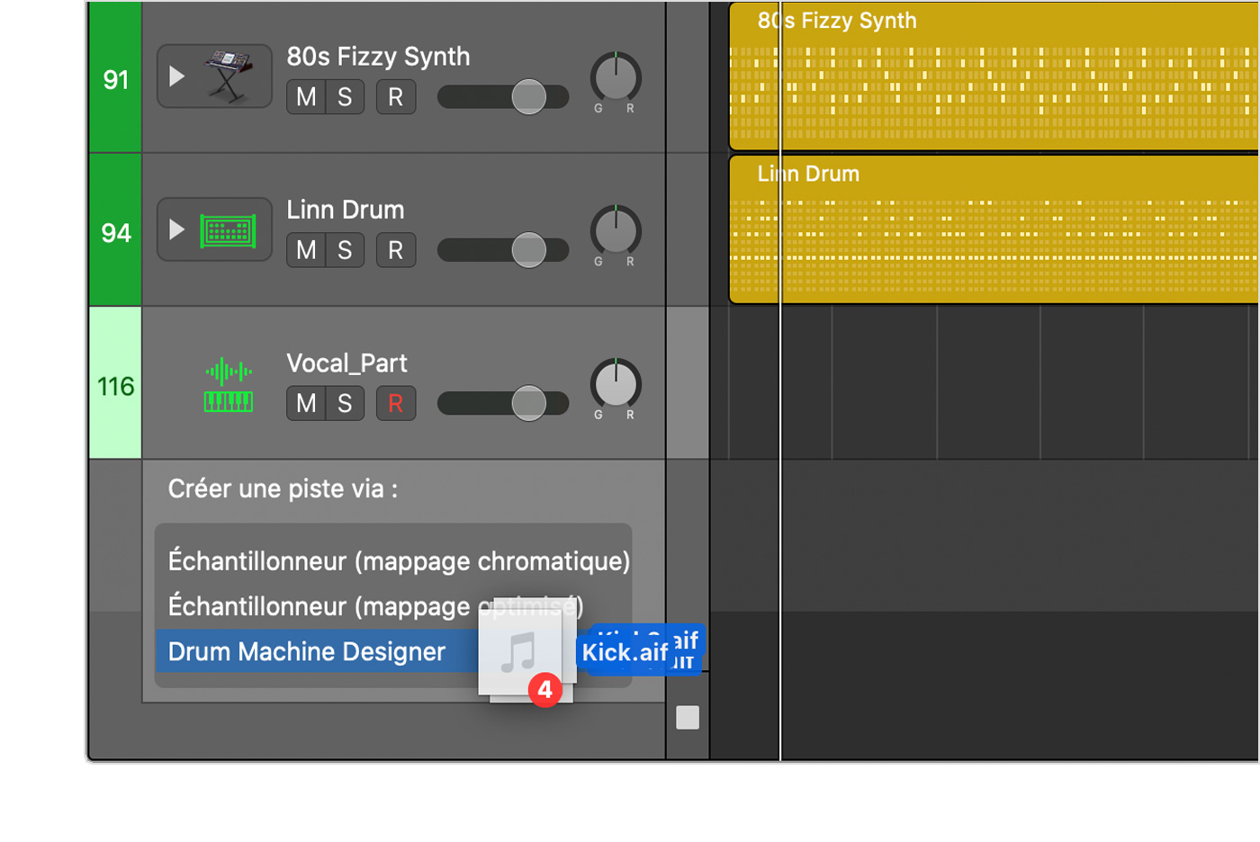Choose Échantillonneur (mappage chromatique)

[x=398, y=561]
